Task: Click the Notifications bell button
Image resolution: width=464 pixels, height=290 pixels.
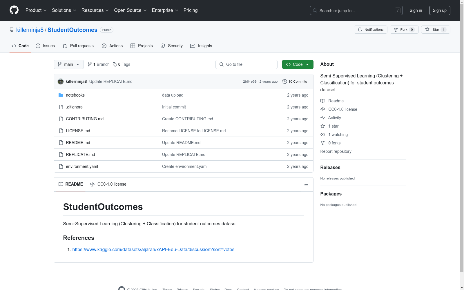Action: 370,30
